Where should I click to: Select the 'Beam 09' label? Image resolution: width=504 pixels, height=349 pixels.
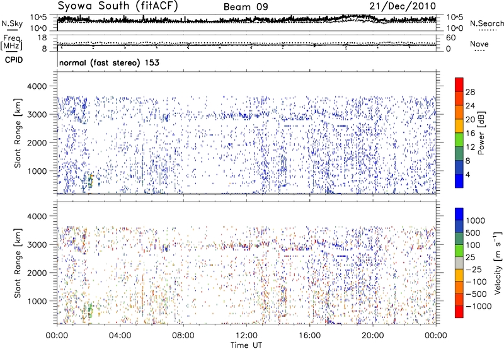click(x=246, y=7)
